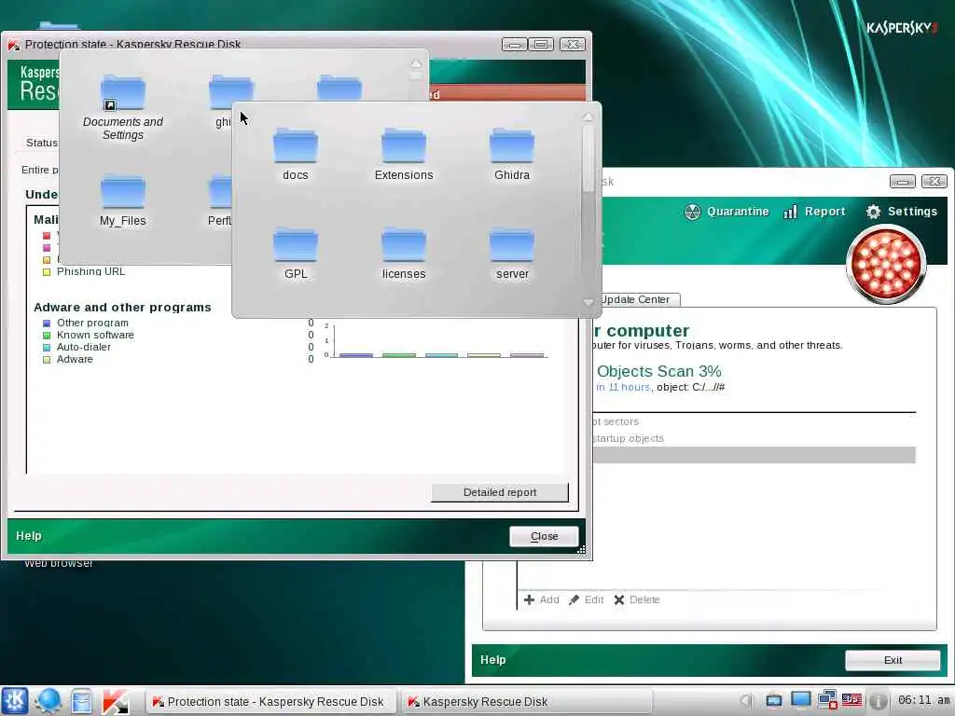This screenshot has width=955, height=716.
Task: Open the Extensions folder
Action: tap(404, 154)
